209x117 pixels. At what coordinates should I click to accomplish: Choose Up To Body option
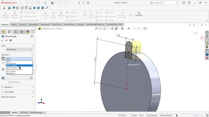(x=19, y=71)
